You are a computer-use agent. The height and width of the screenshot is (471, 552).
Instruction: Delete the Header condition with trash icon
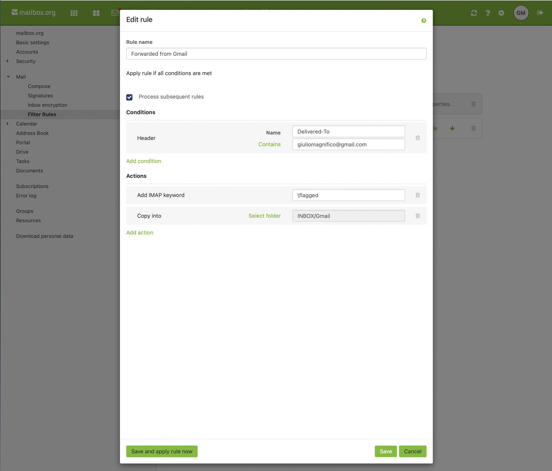pos(418,138)
